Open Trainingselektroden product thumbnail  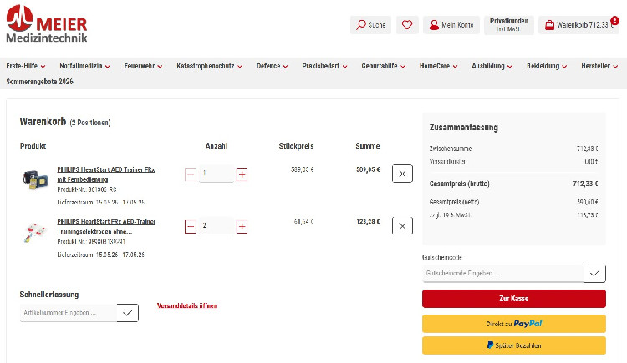pyautogui.click(x=35, y=233)
